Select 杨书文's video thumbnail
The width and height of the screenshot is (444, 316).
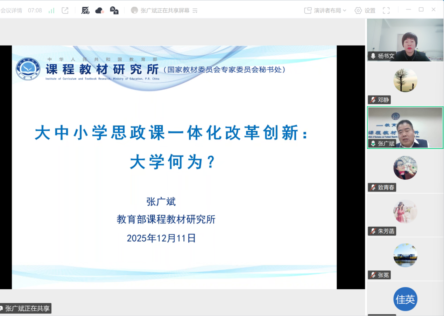coord(405,40)
